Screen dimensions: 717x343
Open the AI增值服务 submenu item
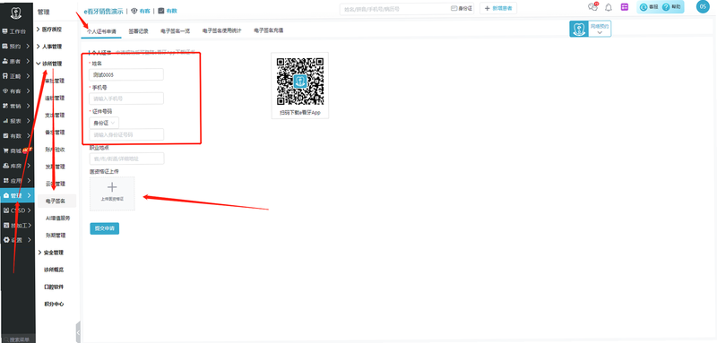57,219
